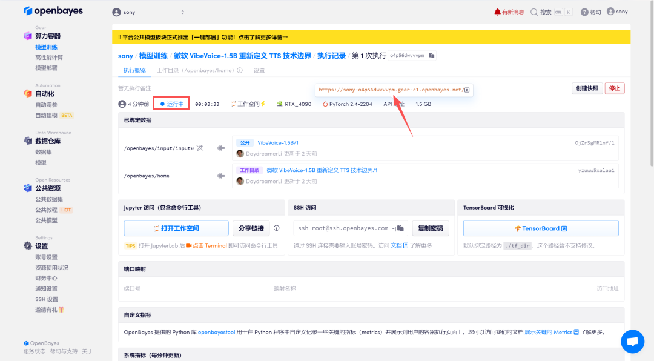
Task: Click the 打开工作空间 button
Action: [x=176, y=228]
